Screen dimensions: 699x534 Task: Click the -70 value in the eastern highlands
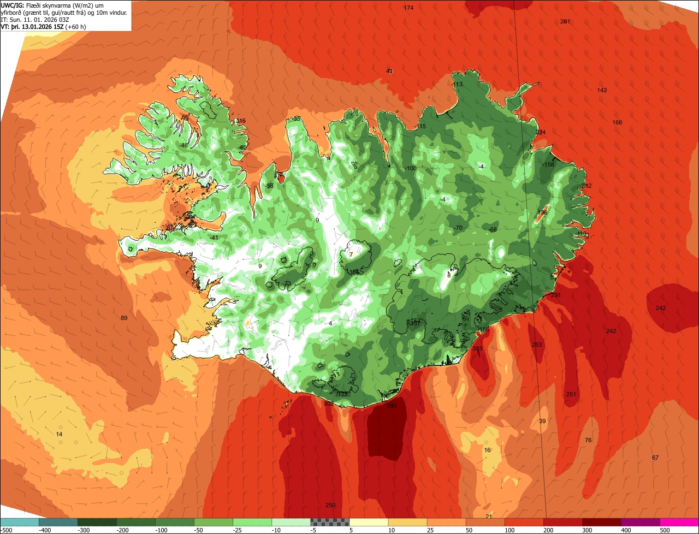[458, 228]
